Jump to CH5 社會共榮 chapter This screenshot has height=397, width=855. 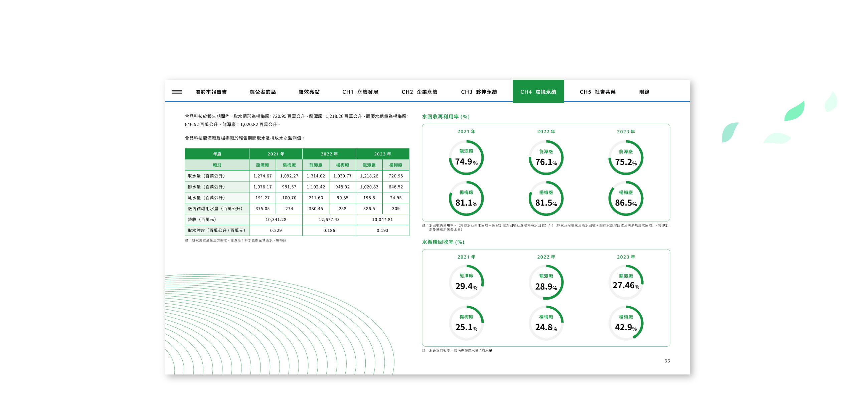[597, 92]
